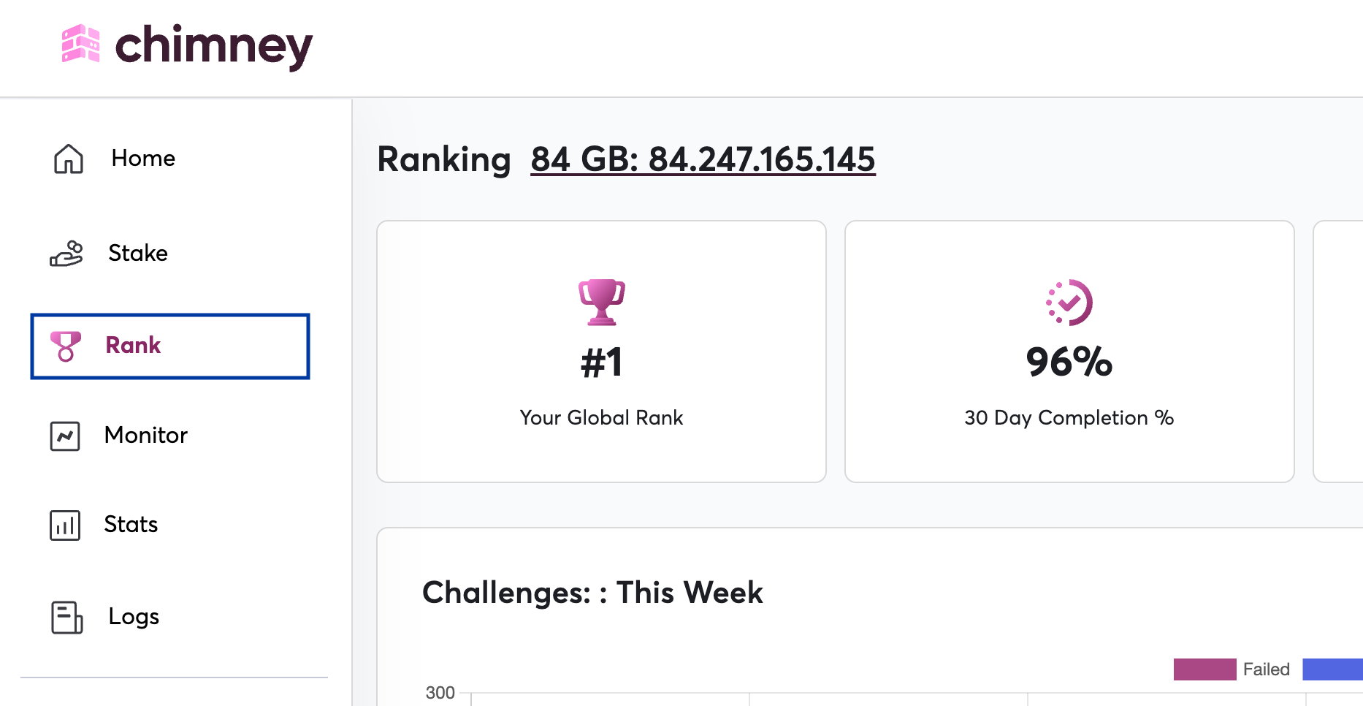Viewport: 1363px width, 706px height.
Task: Click the Home house icon
Action: pos(69,159)
